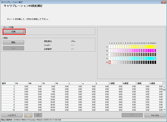Image resolution: width=167 pixels, height=122 pixels.
Task: Select red-outlined patch E1 in chart
Action: 110,62
